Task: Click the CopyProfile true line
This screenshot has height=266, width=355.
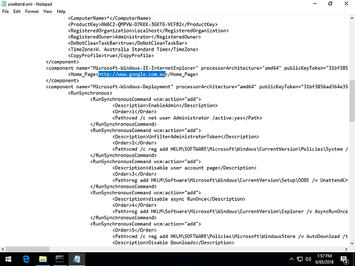Action: point(111,55)
